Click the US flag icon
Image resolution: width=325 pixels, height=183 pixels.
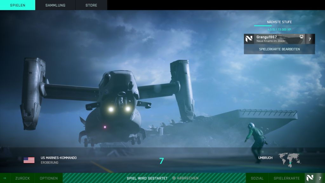pos(29,160)
